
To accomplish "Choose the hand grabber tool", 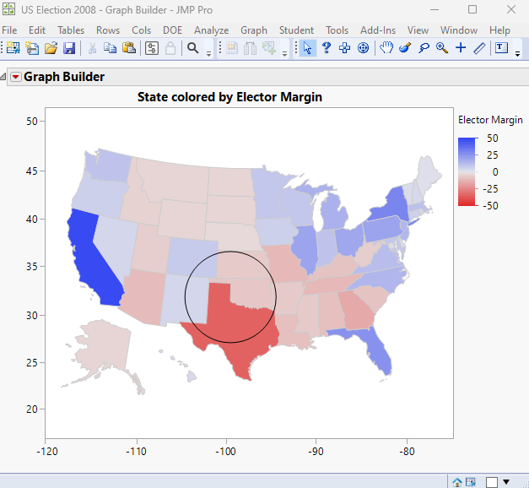I will click(x=386, y=48).
